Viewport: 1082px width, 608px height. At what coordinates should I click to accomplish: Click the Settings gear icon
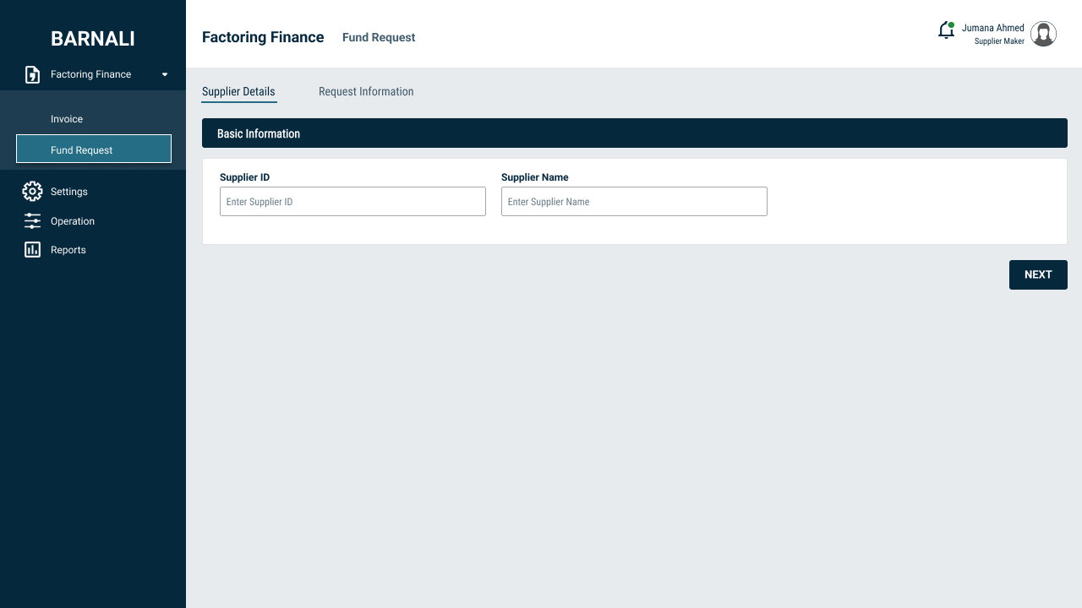(32, 192)
